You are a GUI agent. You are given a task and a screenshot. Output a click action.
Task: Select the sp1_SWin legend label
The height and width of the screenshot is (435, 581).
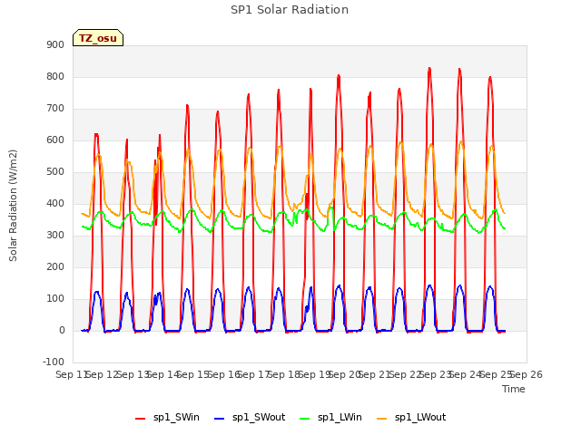[x=176, y=418]
